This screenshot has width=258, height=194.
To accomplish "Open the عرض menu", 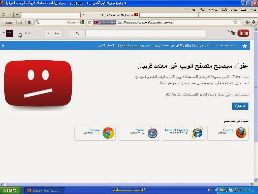I will (234, 9).
